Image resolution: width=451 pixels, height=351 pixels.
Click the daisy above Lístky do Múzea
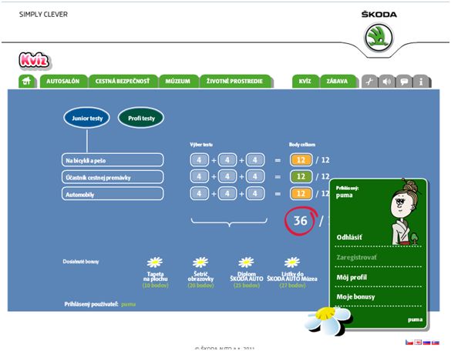292,262
